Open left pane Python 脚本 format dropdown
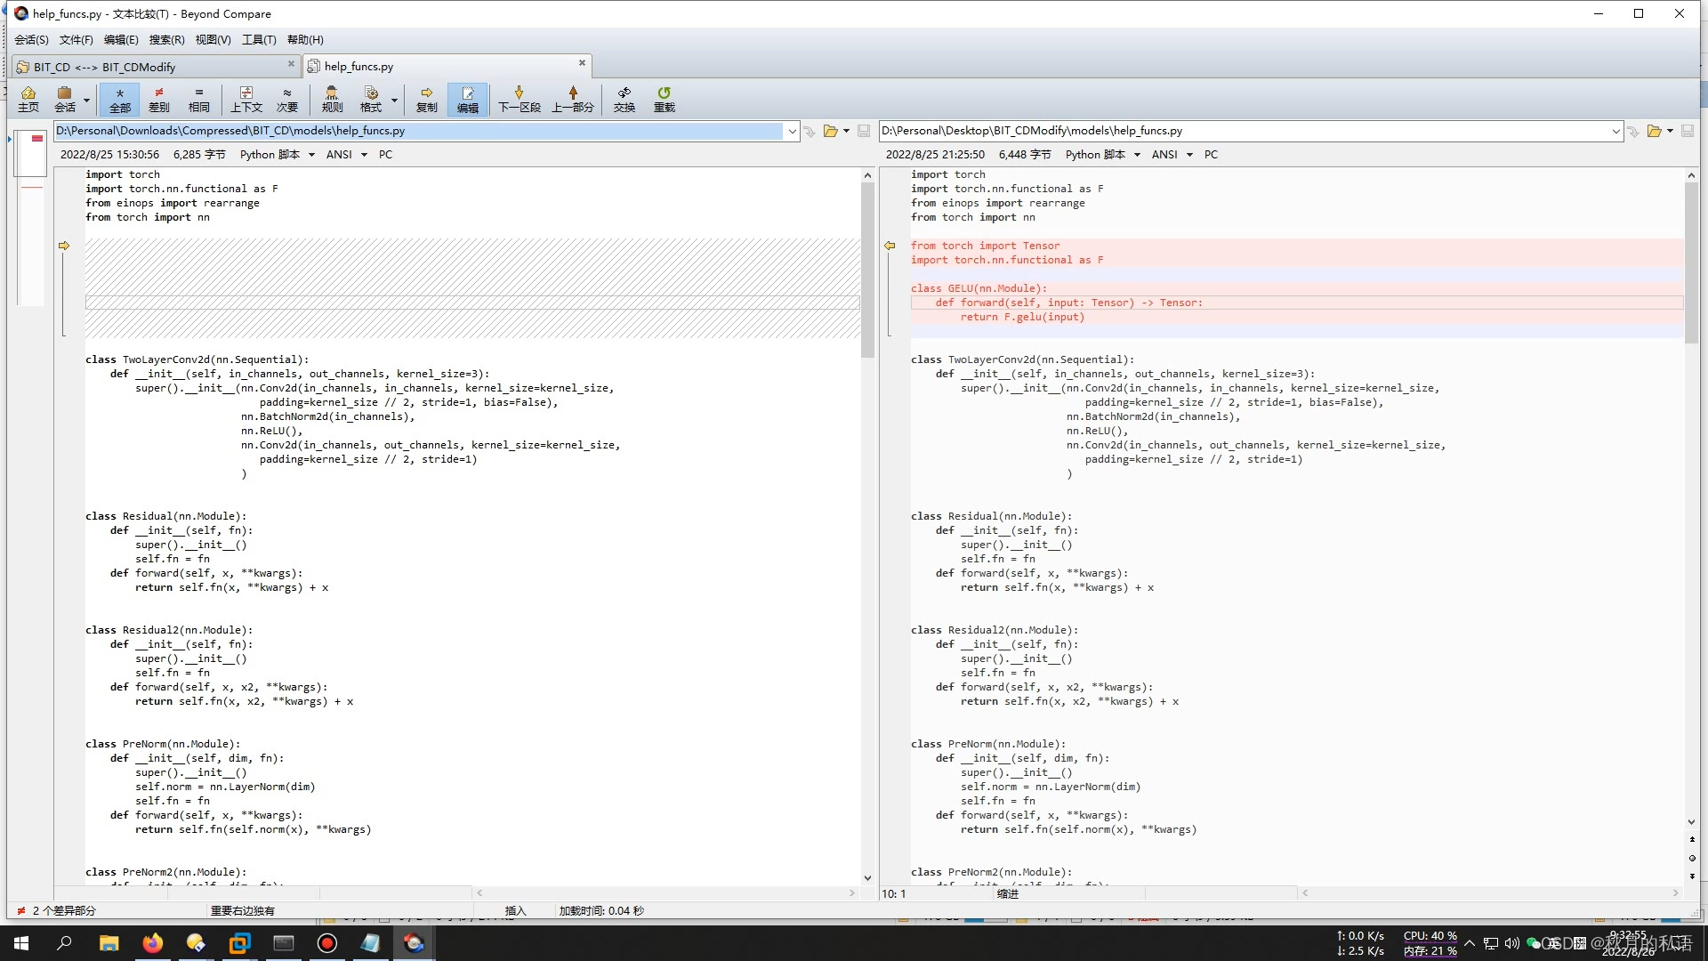The width and height of the screenshot is (1708, 961). (x=277, y=155)
